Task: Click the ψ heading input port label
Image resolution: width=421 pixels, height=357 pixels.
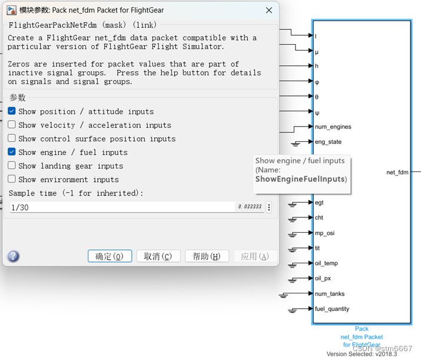Action: point(317,113)
